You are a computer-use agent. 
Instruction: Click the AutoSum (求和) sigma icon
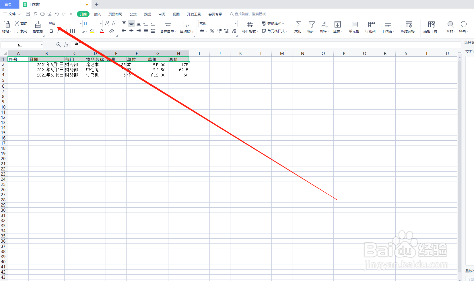coord(299,24)
